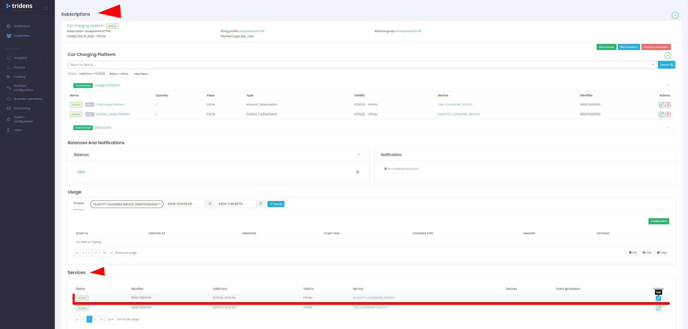Collapse the Usage Platform plan bundle
688x329 pixels.
click(668, 85)
